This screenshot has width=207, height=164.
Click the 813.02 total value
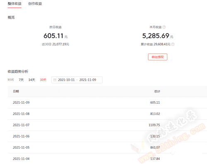[155, 114]
